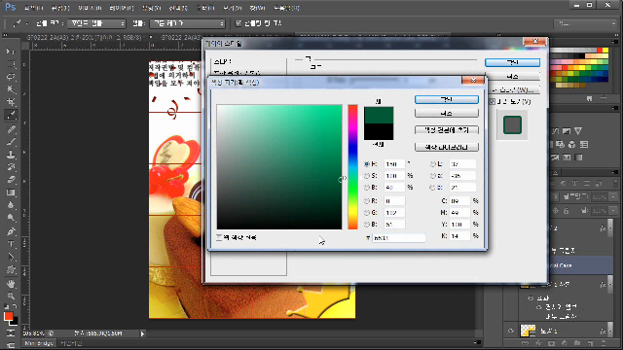Select the G green radio button
The width and height of the screenshot is (623, 350).
[367, 213]
